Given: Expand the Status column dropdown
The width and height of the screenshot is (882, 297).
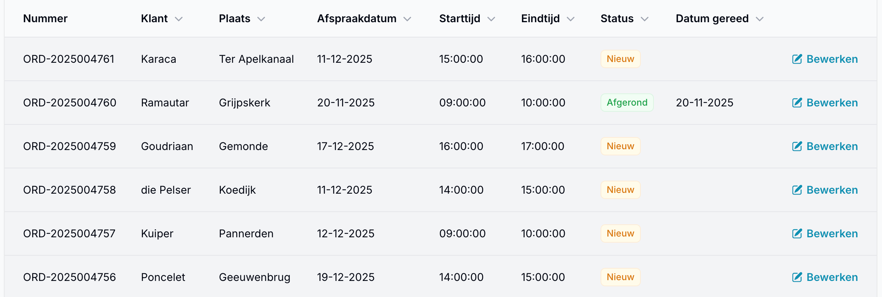Looking at the screenshot, I should tap(645, 18).
